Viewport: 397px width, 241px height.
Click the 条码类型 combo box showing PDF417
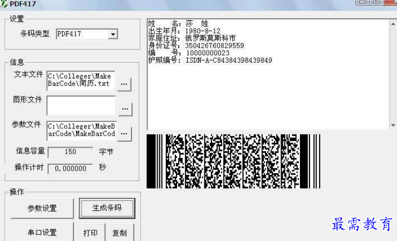(87, 34)
